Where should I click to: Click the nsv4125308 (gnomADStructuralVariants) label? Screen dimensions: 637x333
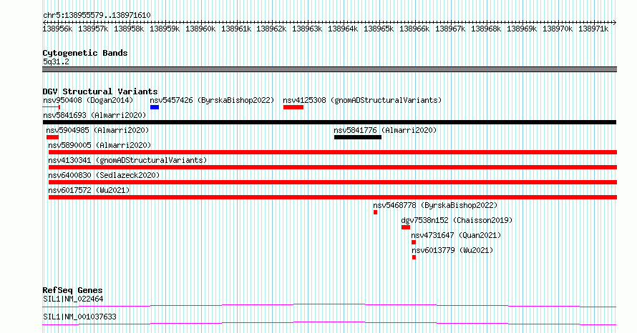click(x=362, y=100)
